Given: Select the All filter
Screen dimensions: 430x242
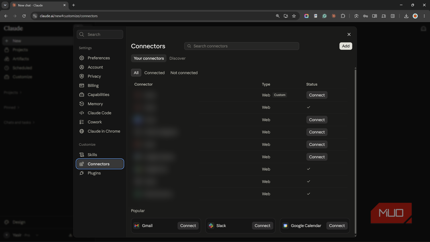Looking at the screenshot, I should [136, 73].
